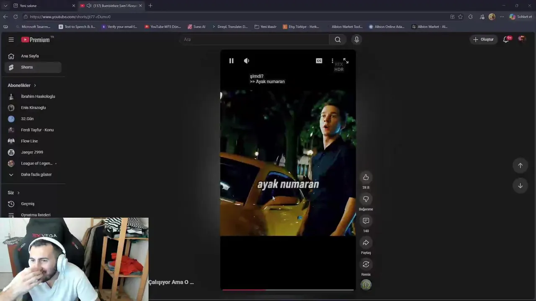
Task: Open the account avatar menu
Action: point(522,39)
